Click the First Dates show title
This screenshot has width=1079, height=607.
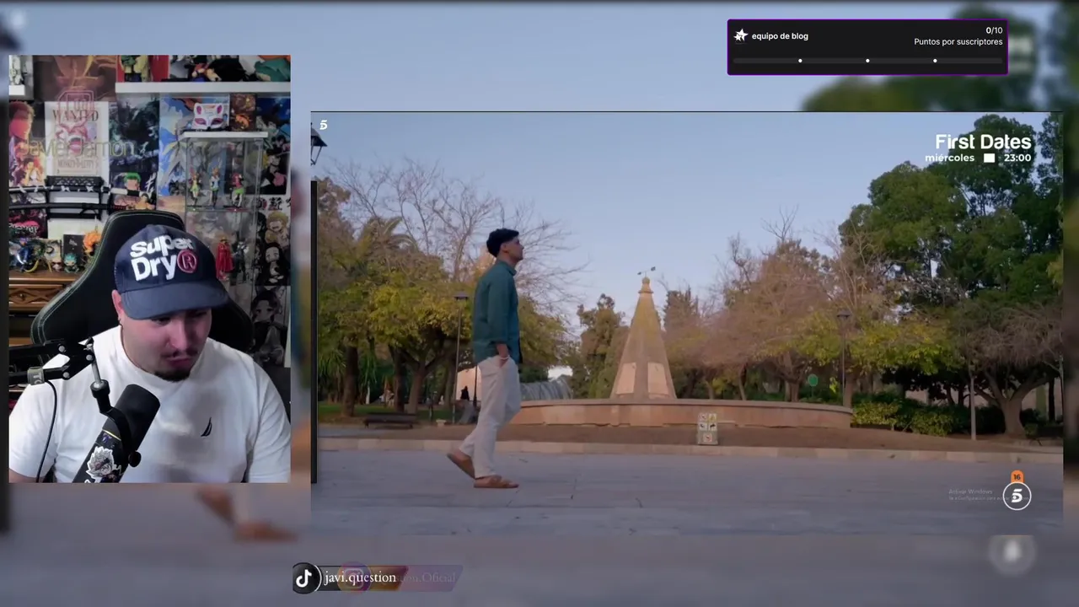pyautogui.click(x=983, y=142)
